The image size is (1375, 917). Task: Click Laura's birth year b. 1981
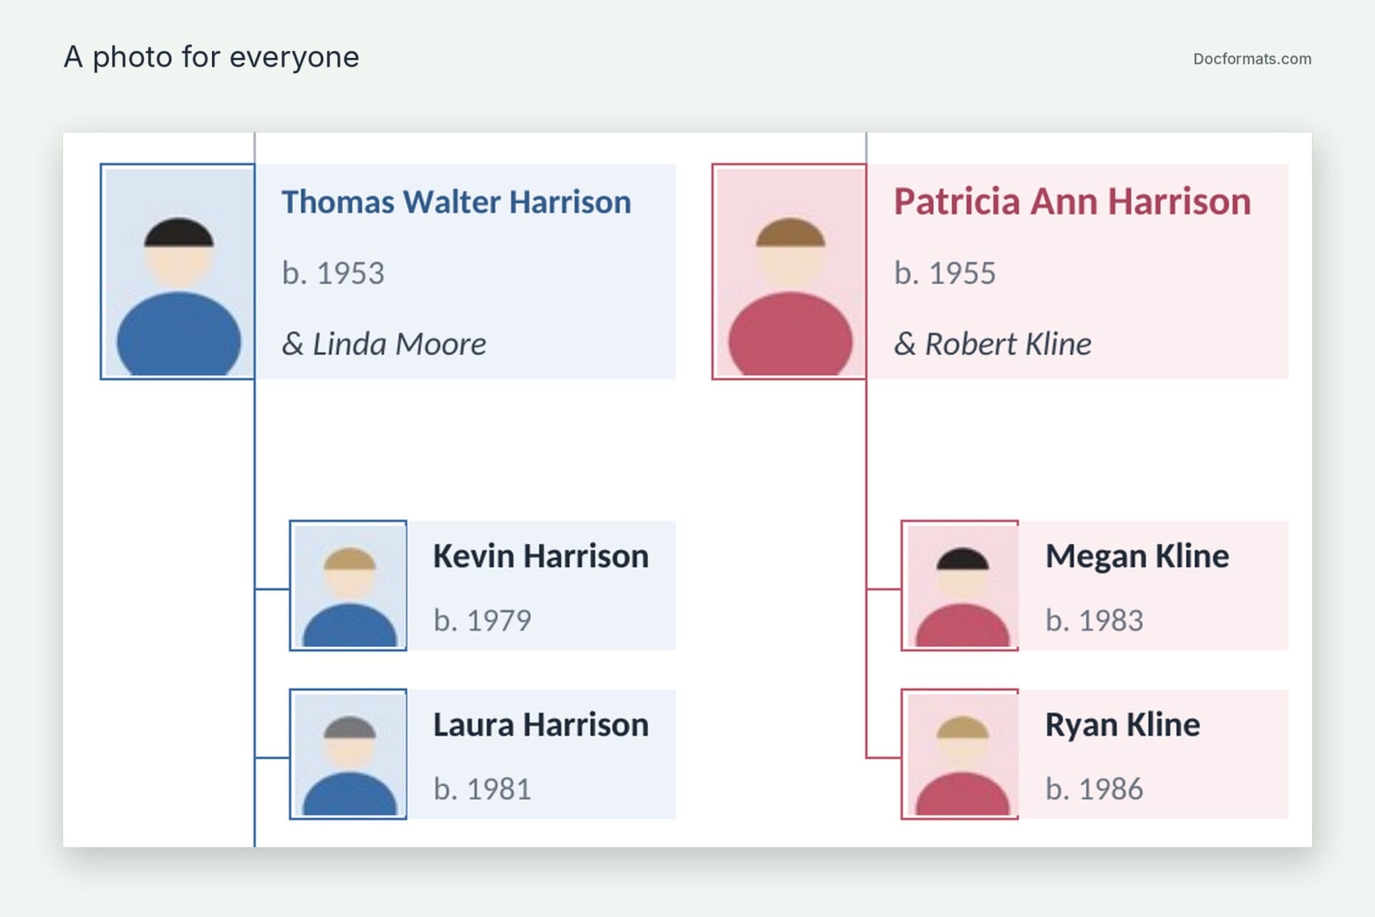tap(482, 789)
